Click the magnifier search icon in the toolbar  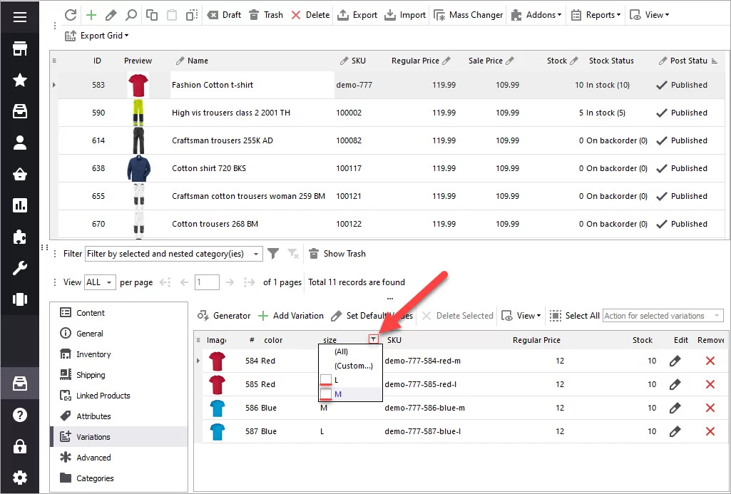click(131, 15)
